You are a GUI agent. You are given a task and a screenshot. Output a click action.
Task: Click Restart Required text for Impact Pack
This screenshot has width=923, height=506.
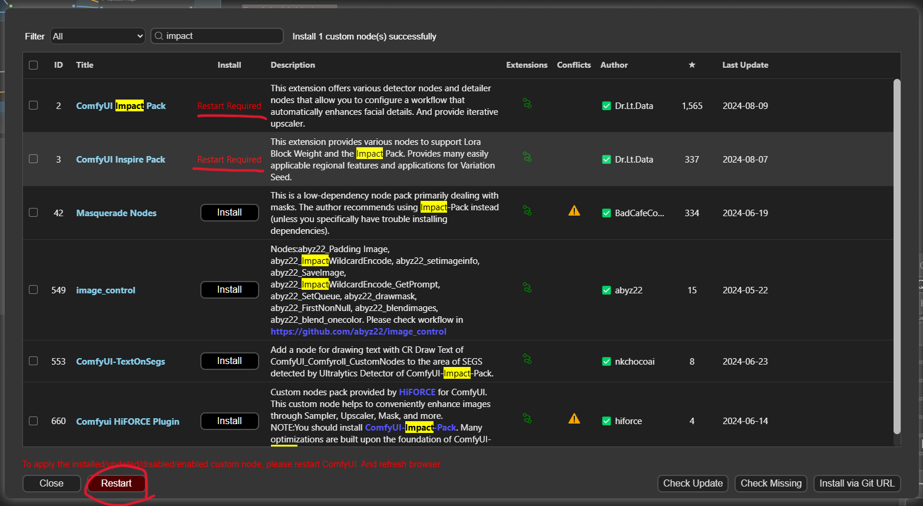pos(229,106)
